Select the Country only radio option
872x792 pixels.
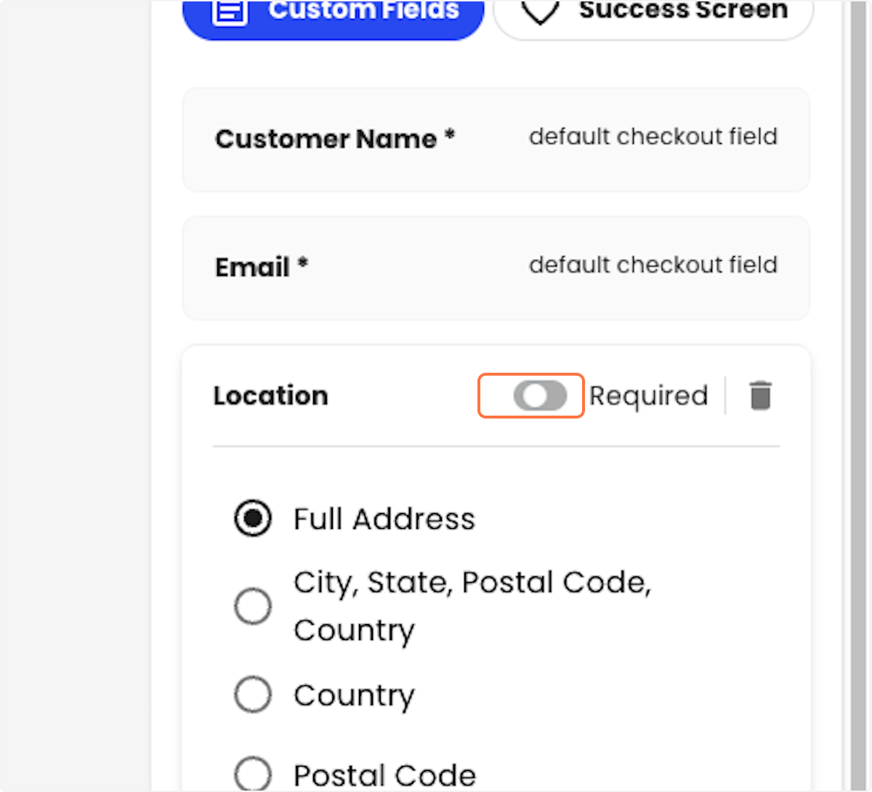(253, 695)
